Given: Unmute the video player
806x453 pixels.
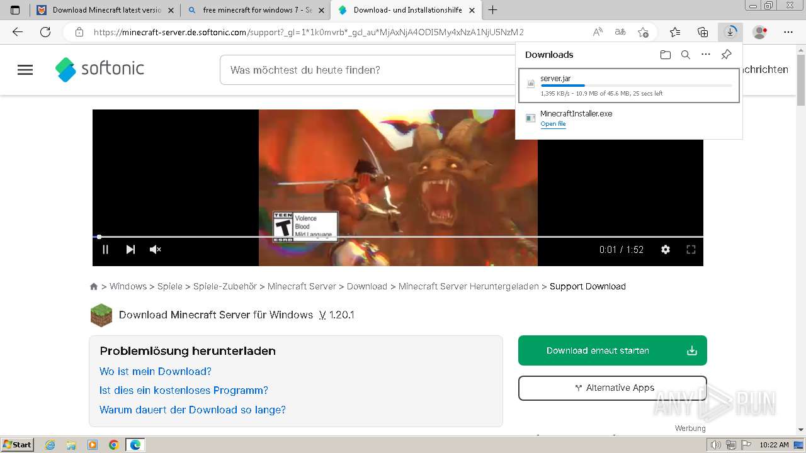Looking at the screenshot, I should [x=156, y=249].
